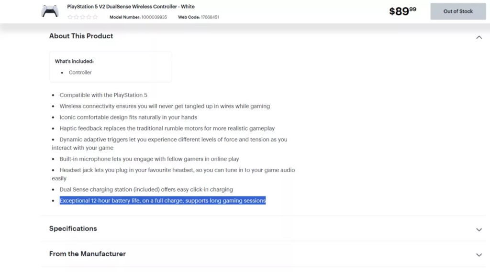Click the Out of Stock button
The height and width of the screenshot is (272, 490).
(458, 11)
